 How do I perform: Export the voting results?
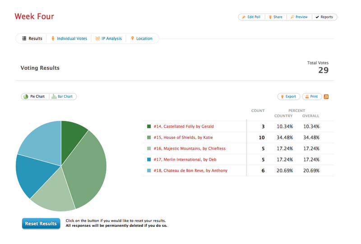coord(289,97)
